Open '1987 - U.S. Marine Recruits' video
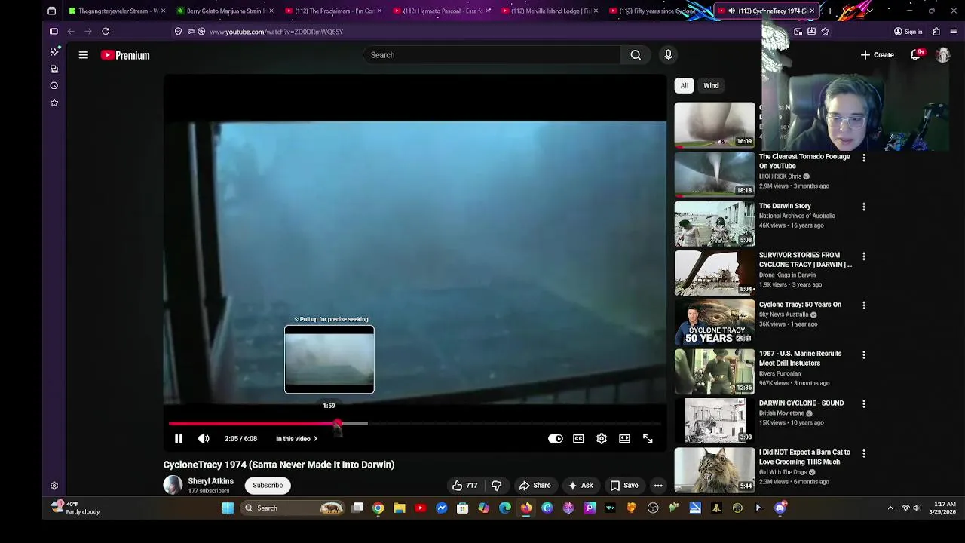The image size is (965, 543). [800, 358]
